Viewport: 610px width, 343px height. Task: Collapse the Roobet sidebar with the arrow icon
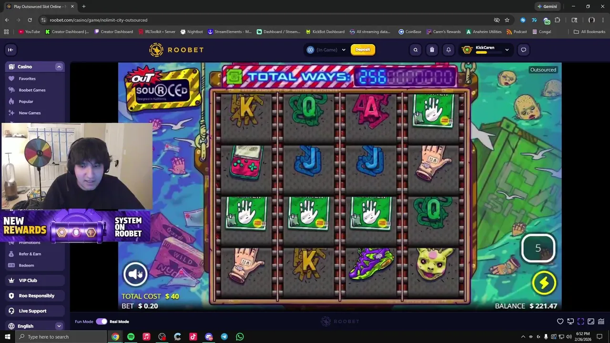pos(10,50)
